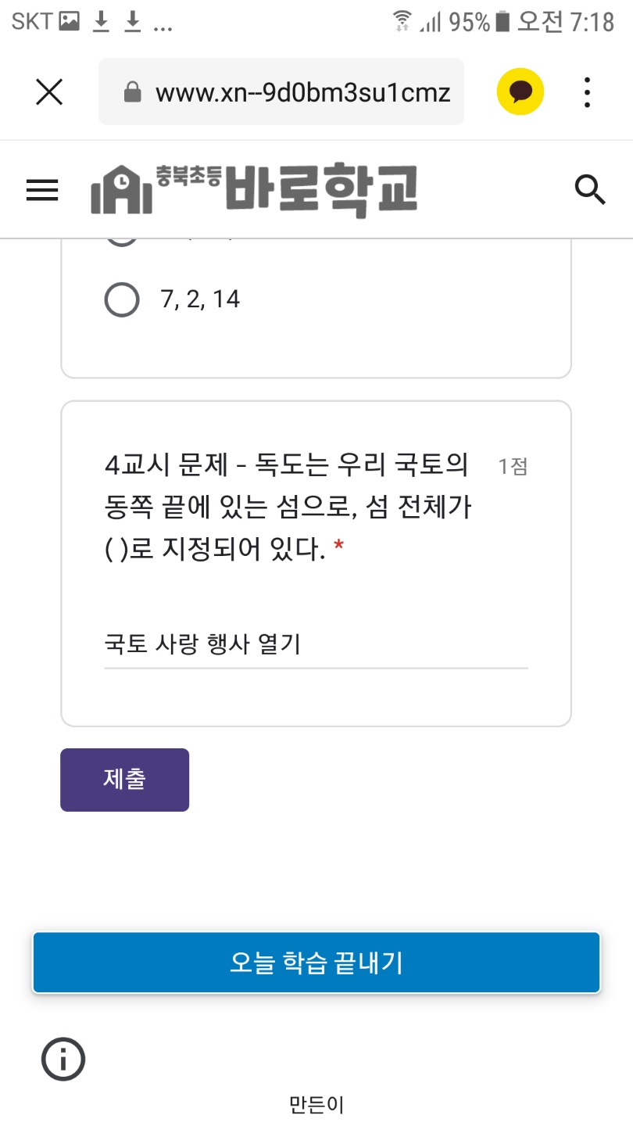Tap the search magnifier icon
This screenshot has height=1126, width=633.
point(590,190)
